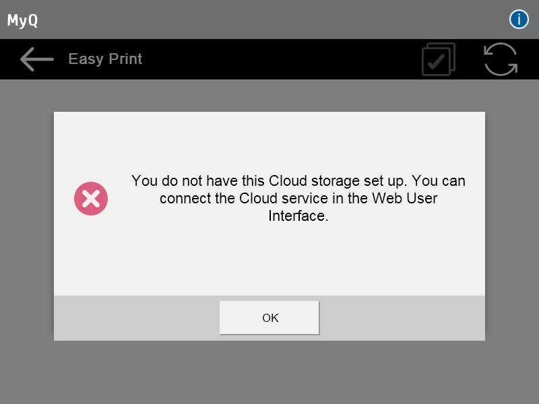Image resolution: width=539 pixels, height=404 pixels.
Task: Tap the cloud storage warning text
Action: 298,198
